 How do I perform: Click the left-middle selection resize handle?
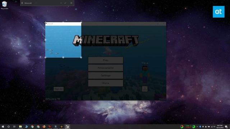(45, 40)
